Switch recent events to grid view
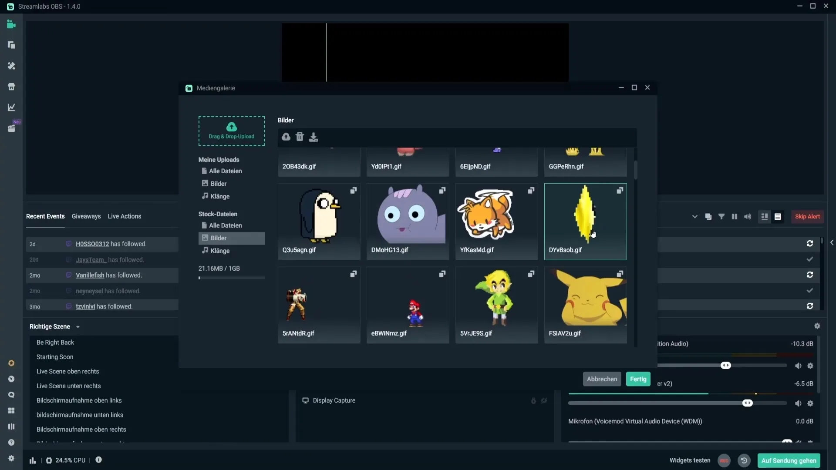Viewport: 836px width, 470px height. 765,216
